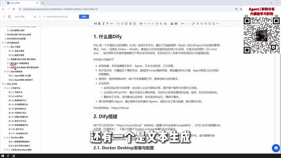Viewport: 281px width, 158px height.
Task: Bookmark this page with star icon
Action: 241,9
